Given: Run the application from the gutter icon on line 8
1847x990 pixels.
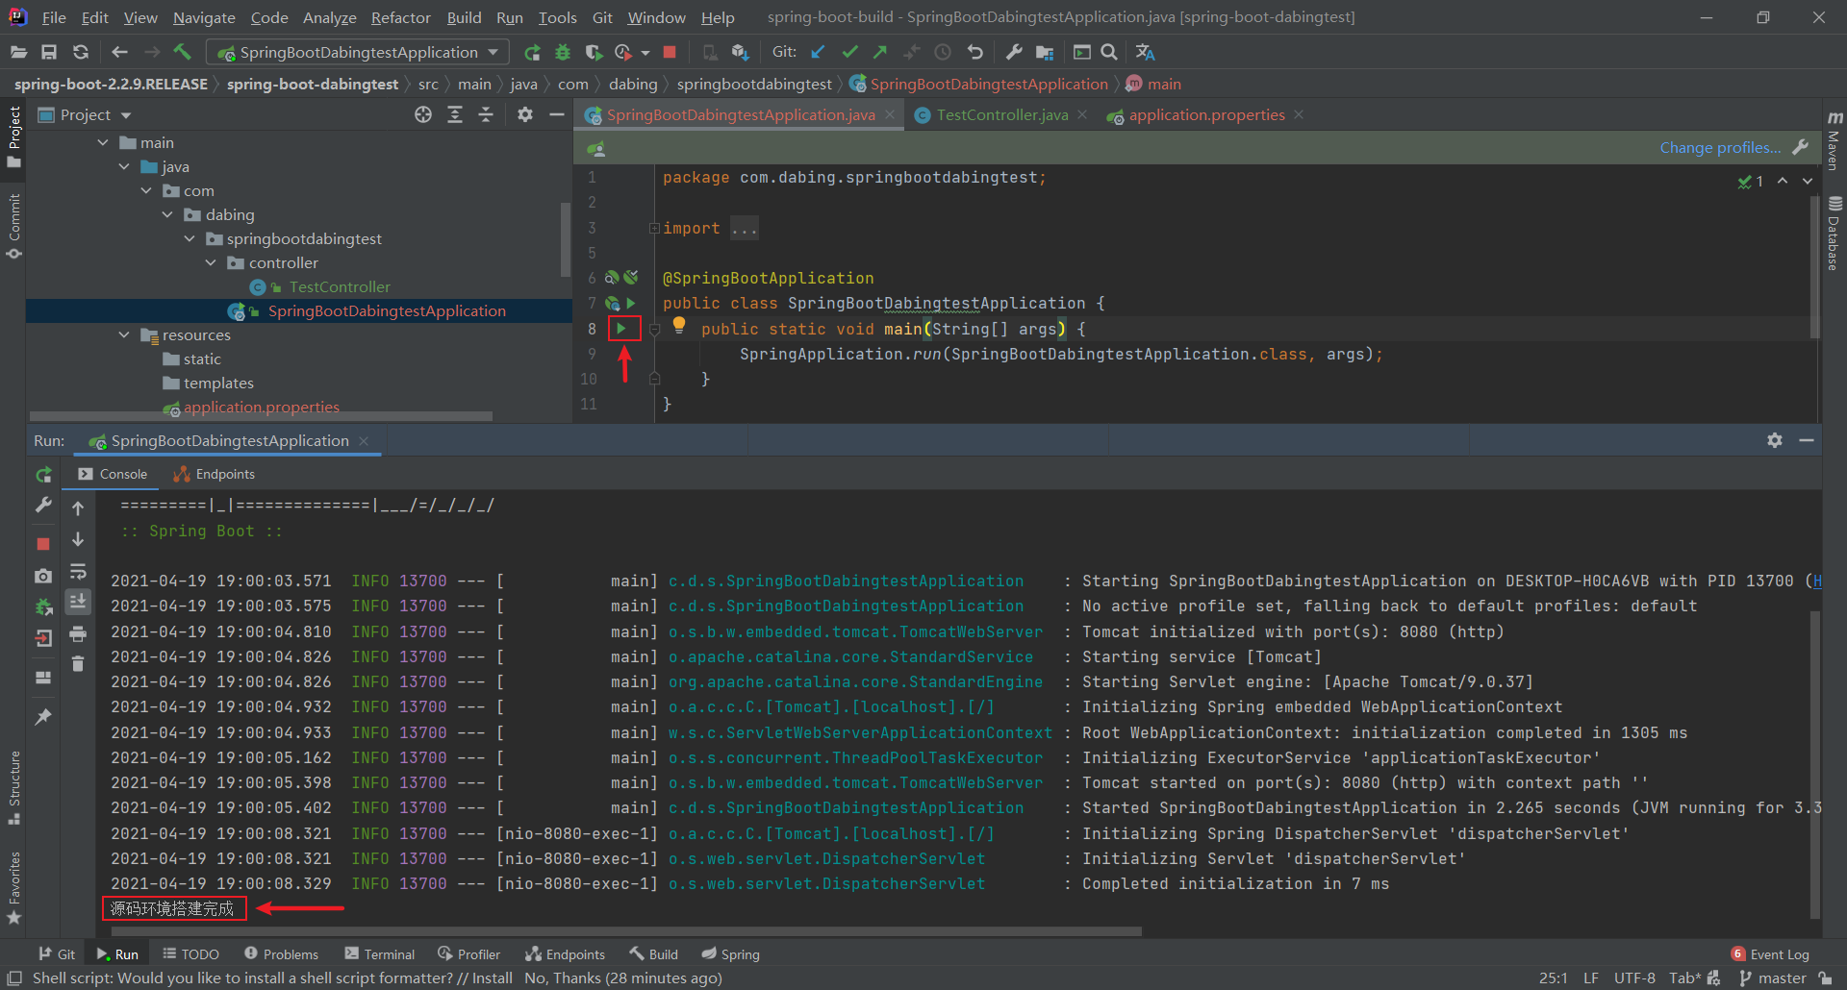Looking at the screenshot, I should [x=623, y=328].
